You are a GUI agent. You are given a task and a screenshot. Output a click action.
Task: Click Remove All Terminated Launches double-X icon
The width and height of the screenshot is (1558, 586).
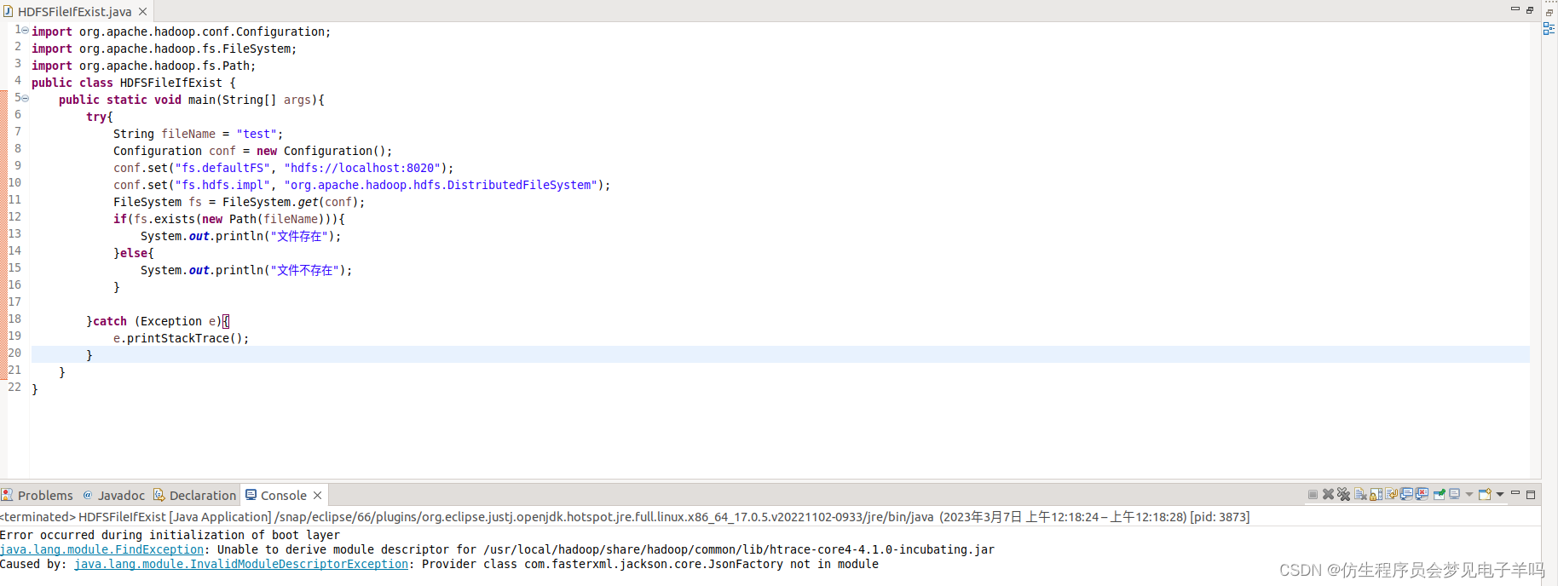coord(1343,494)
